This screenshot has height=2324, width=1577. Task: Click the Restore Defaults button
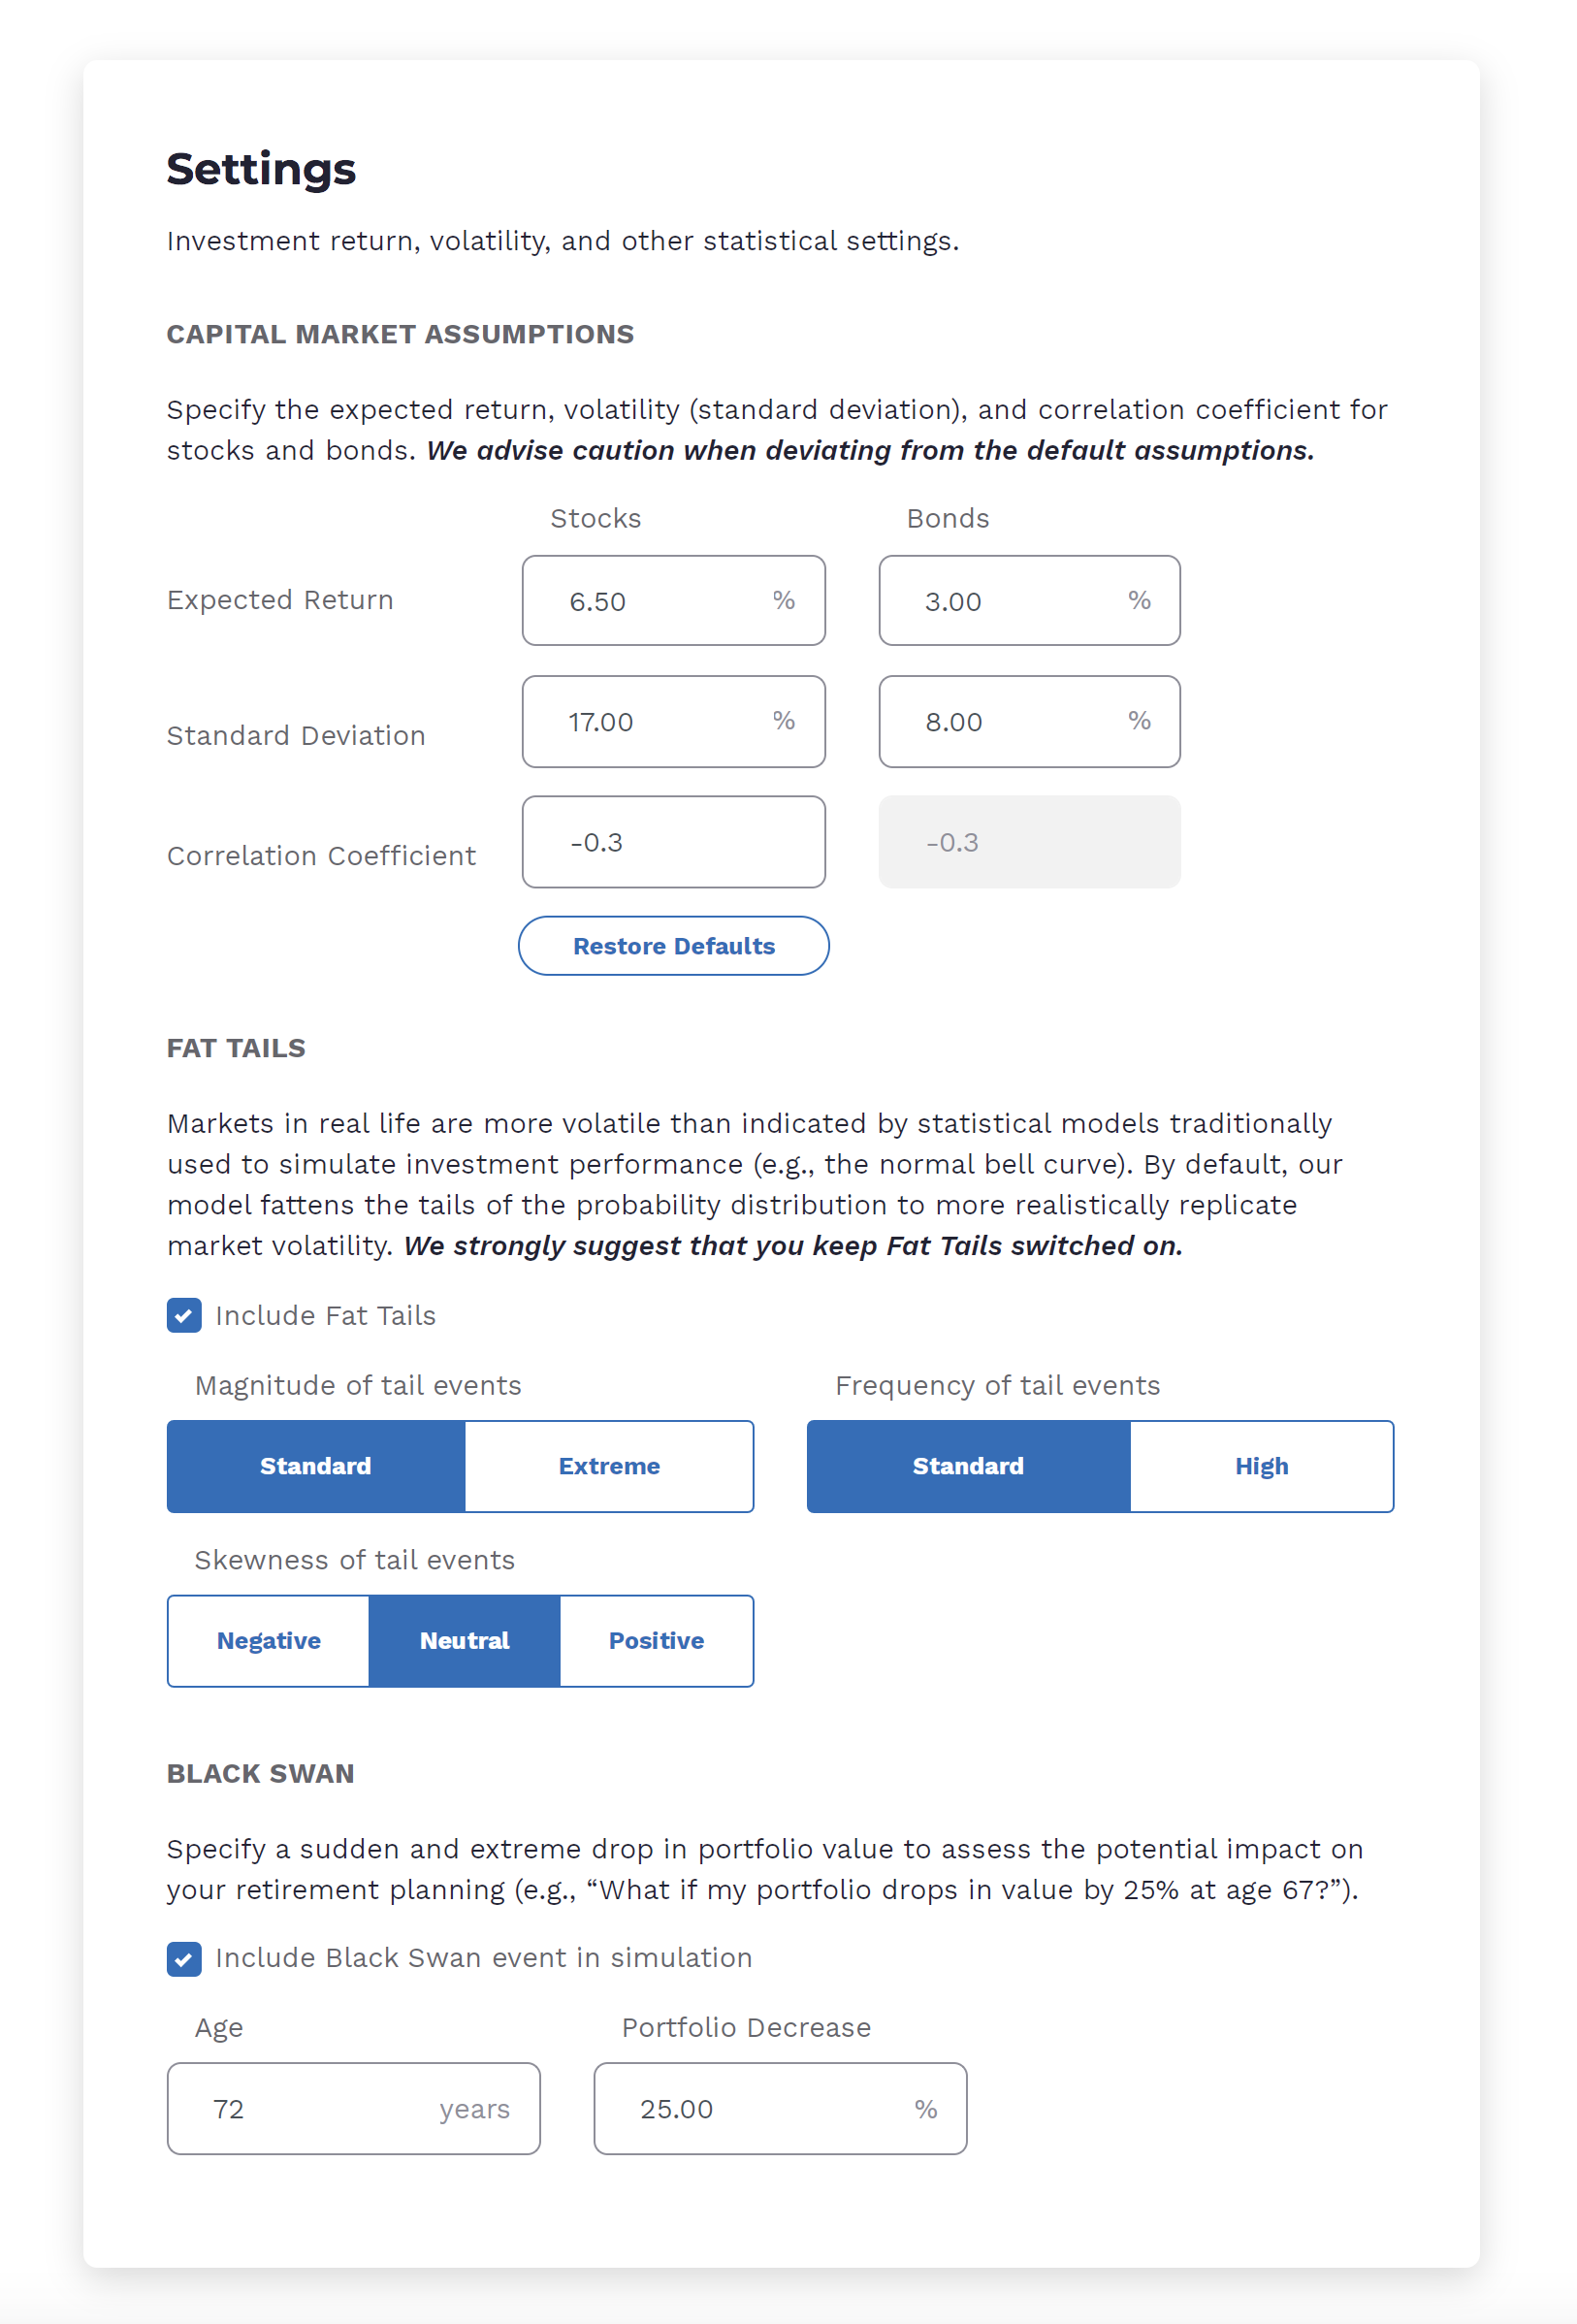[673, 945]
